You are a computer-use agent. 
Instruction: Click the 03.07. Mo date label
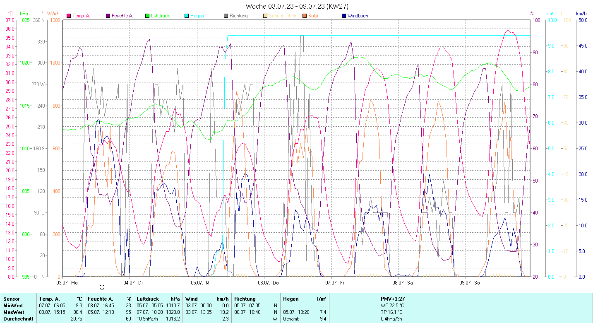[x=67, y=283]
